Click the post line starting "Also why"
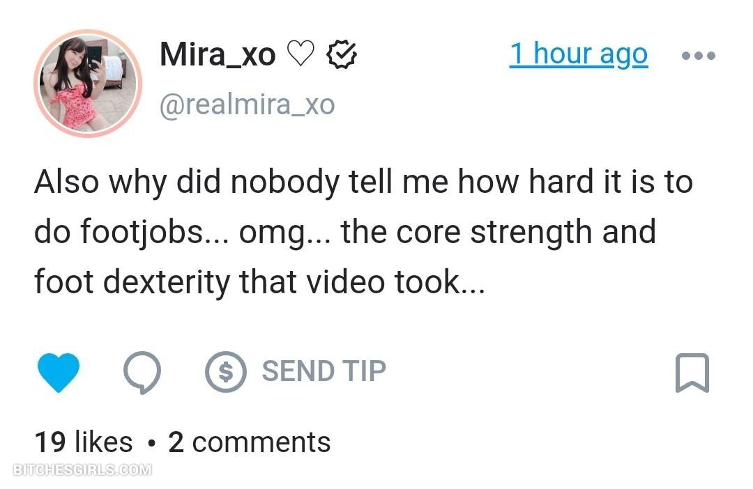753x489 pixels. pos(363,182)
